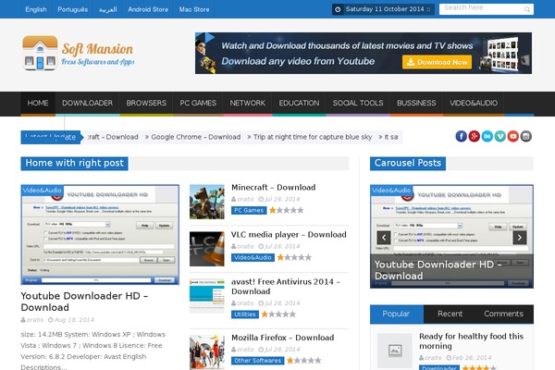Click the star rating for Mozilla Firefox
This screenshot has width=555, height=370.
(303, 361)
